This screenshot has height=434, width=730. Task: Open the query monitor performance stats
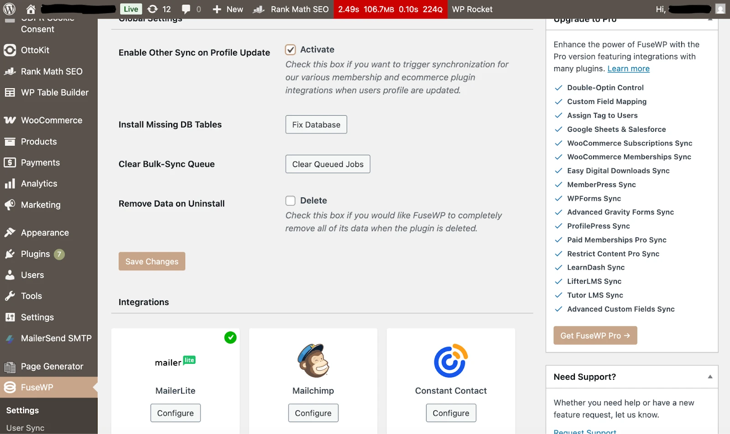coord(390,9)
